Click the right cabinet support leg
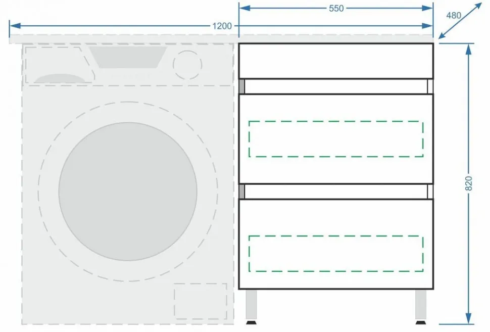Viewport: 490px width, 332px height. tap(421, 306)
